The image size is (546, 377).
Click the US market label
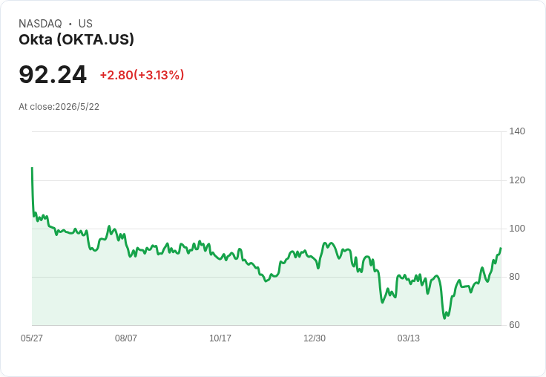tap(85, 24)
